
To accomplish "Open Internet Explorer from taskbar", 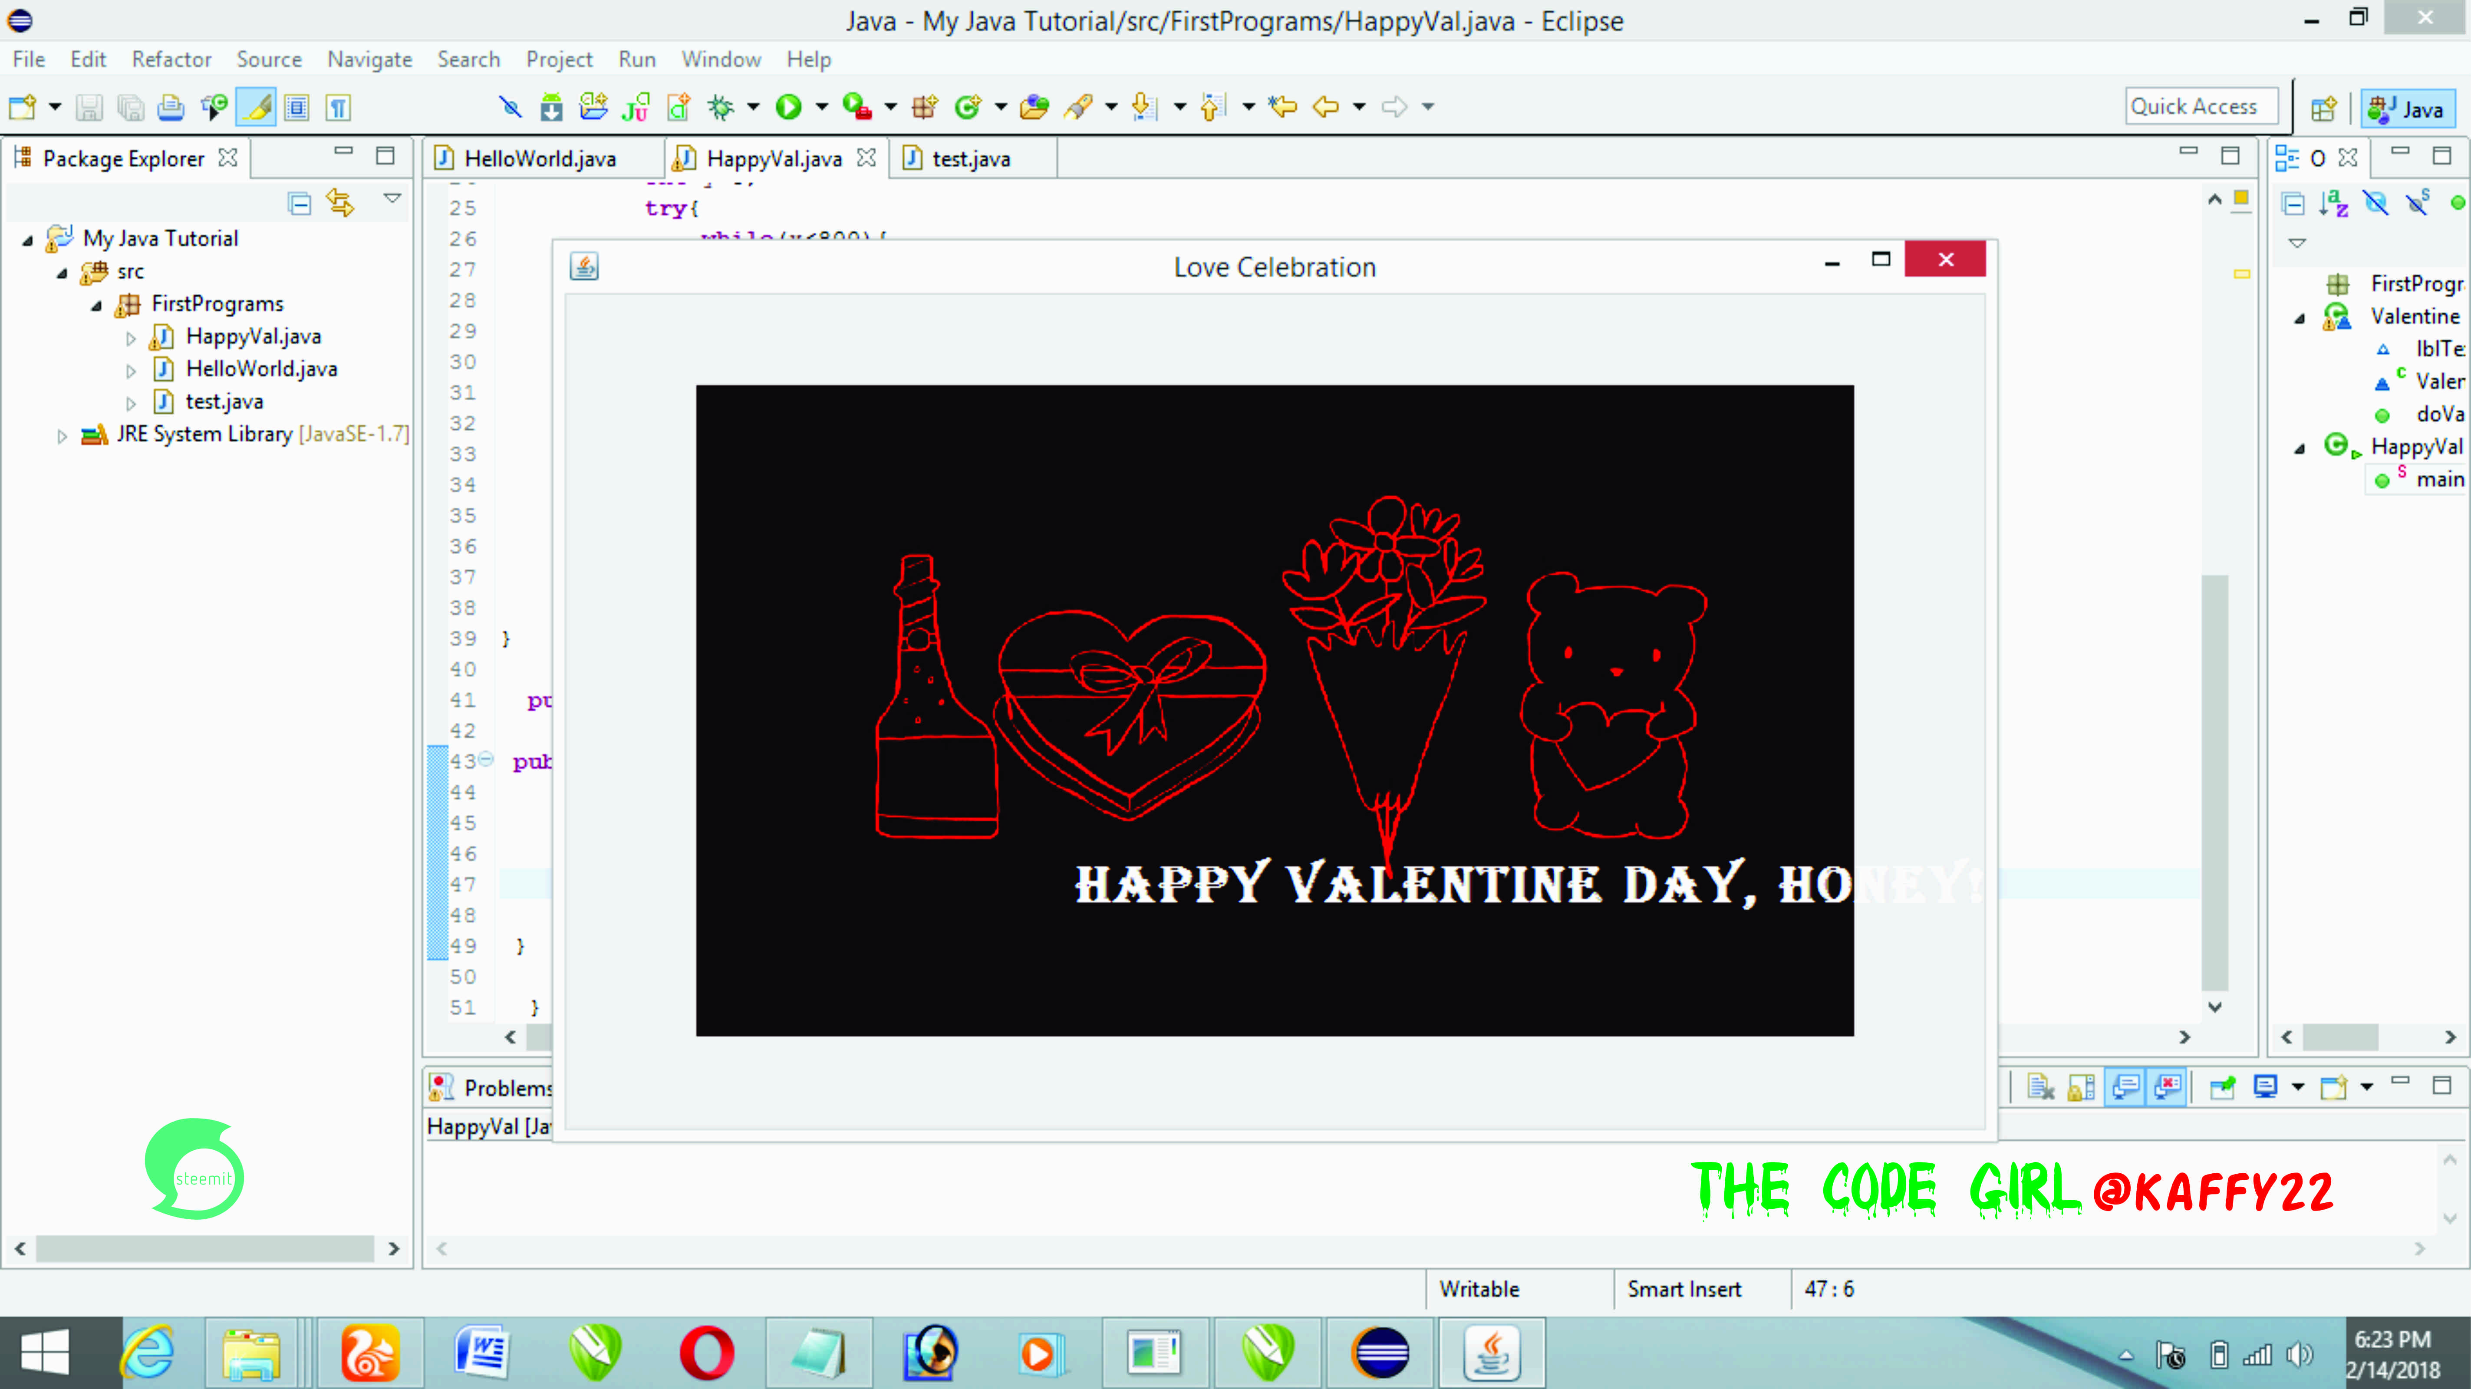I will click(x=147, y=1353).
